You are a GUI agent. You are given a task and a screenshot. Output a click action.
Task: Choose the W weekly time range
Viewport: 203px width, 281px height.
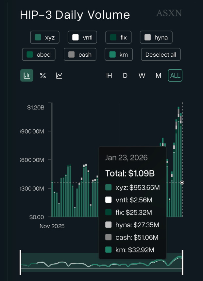click(142, 76)
